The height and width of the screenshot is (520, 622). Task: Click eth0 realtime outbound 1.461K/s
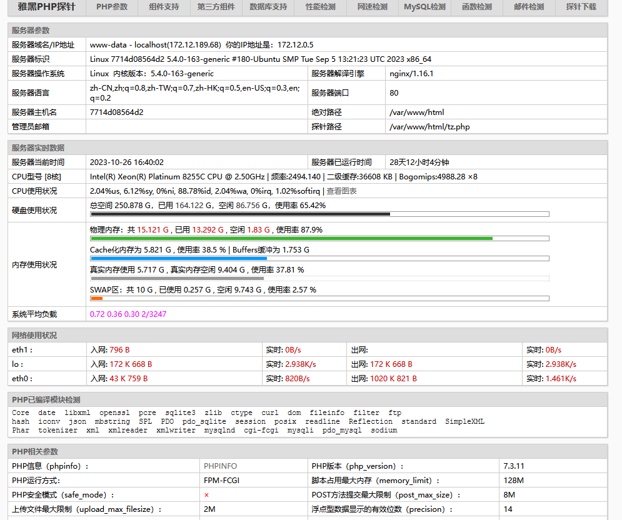pos(561,379)
